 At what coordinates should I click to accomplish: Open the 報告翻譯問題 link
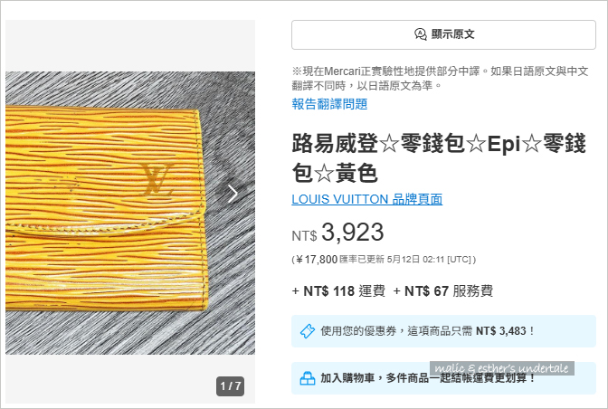point(329,104)
